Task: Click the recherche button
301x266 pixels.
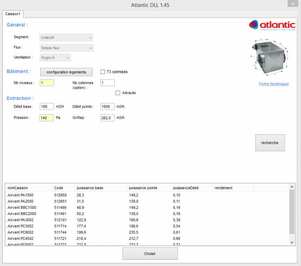Action: coord(270,143)
